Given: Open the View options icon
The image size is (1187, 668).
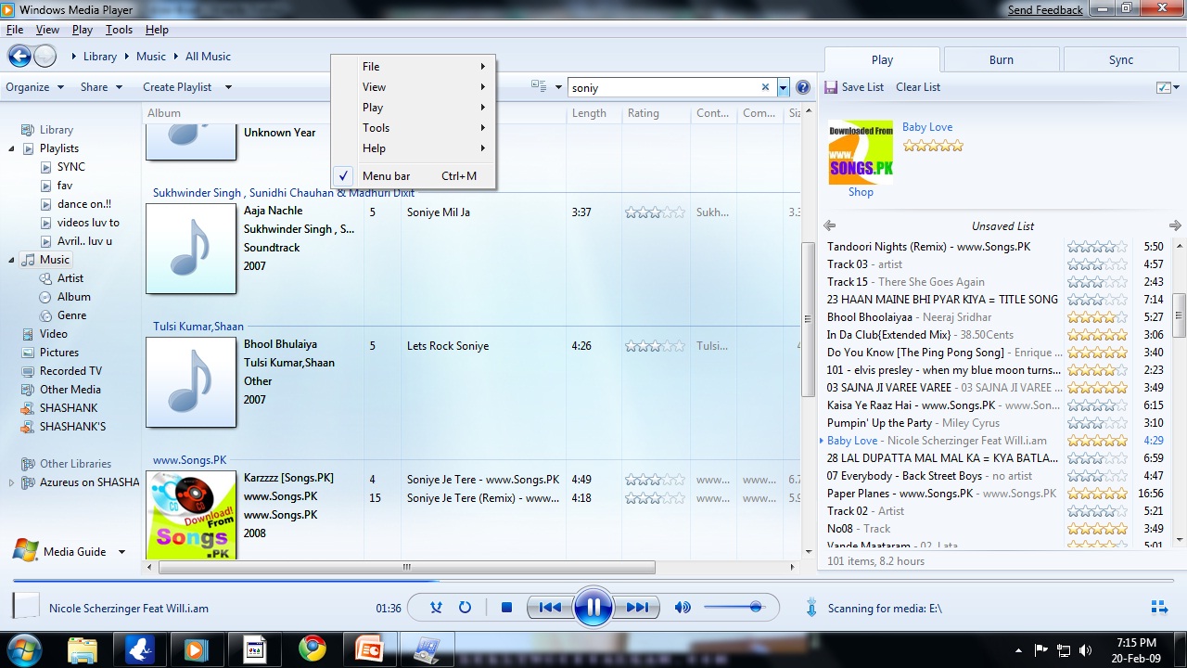Looking at the screenshot, I should coord(539,86).
